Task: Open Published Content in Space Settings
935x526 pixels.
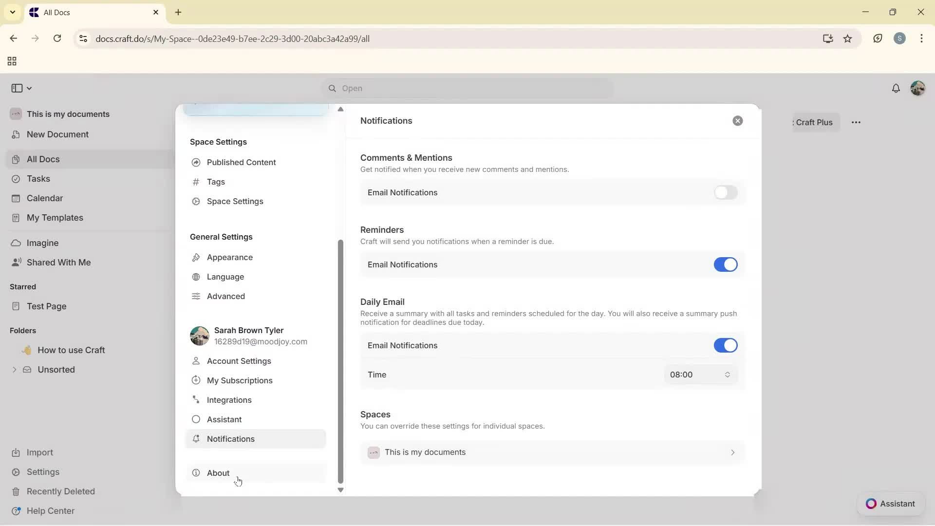Action: click(x=241, y=162)
